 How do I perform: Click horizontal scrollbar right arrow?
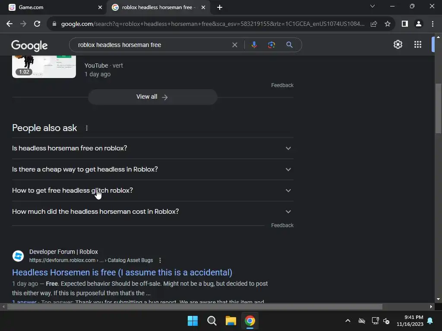[431, 306]
